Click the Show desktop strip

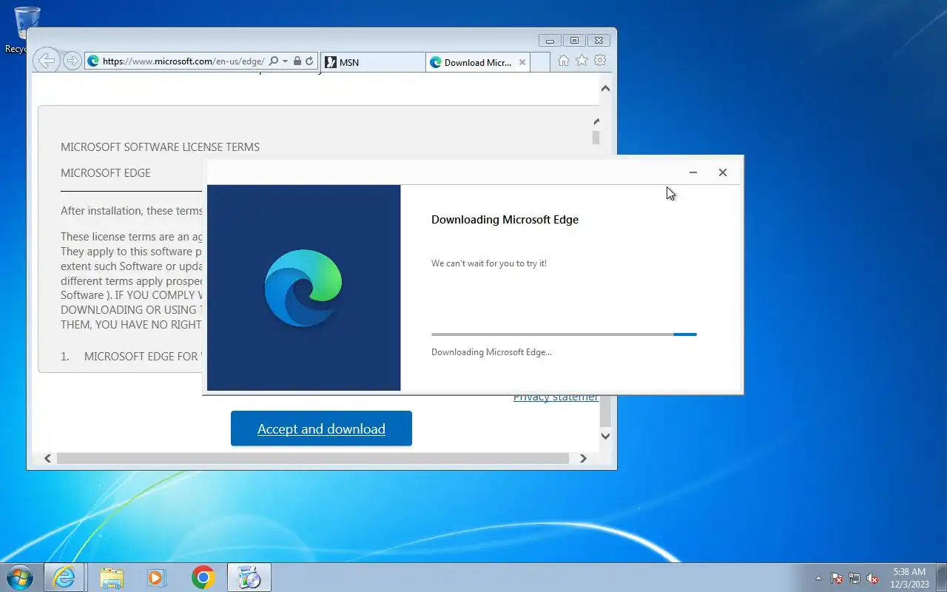click(941, 577)
